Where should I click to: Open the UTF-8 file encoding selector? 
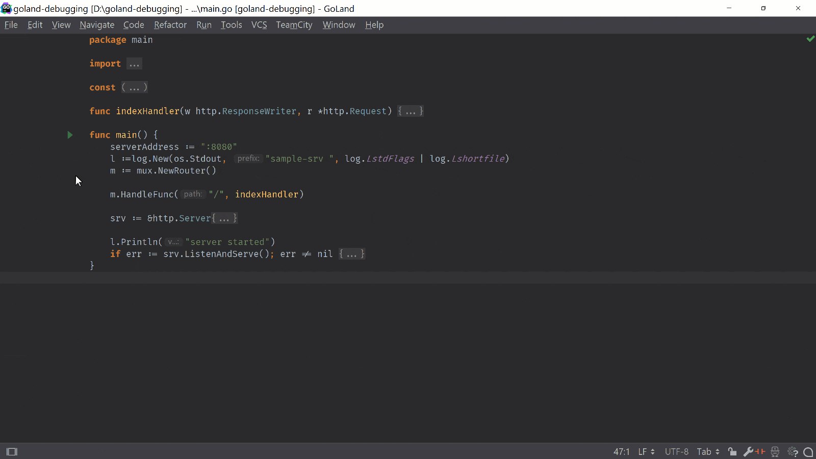(x=676, y=452)
